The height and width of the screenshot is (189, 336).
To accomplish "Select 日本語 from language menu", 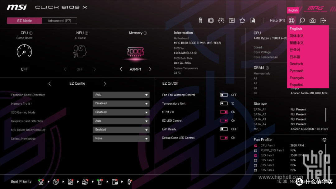I will (308, 57).
